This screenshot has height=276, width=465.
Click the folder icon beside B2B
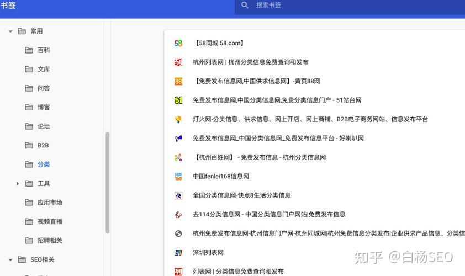click(x=29, y=145)
